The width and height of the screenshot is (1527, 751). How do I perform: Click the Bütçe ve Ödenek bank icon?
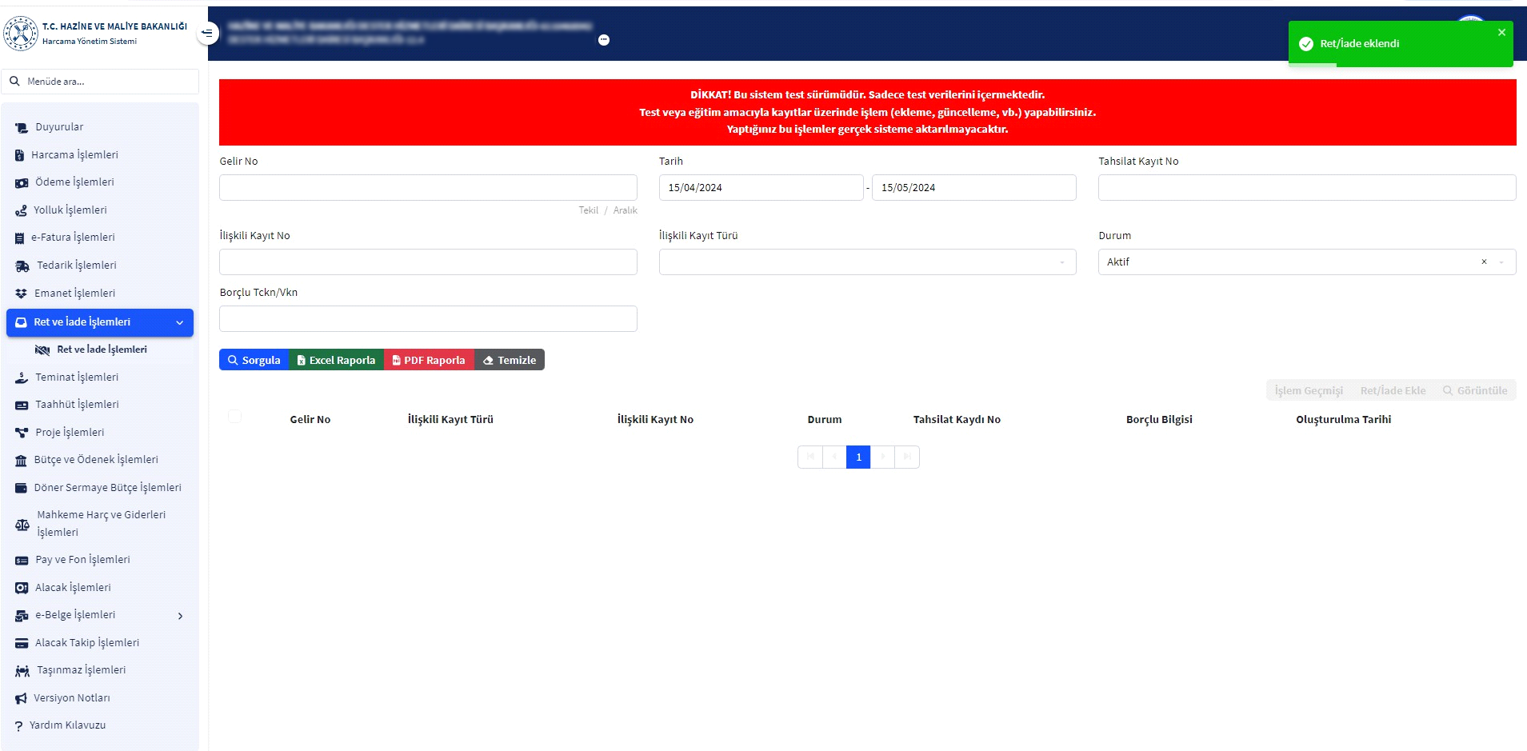(x=21, y=461)
